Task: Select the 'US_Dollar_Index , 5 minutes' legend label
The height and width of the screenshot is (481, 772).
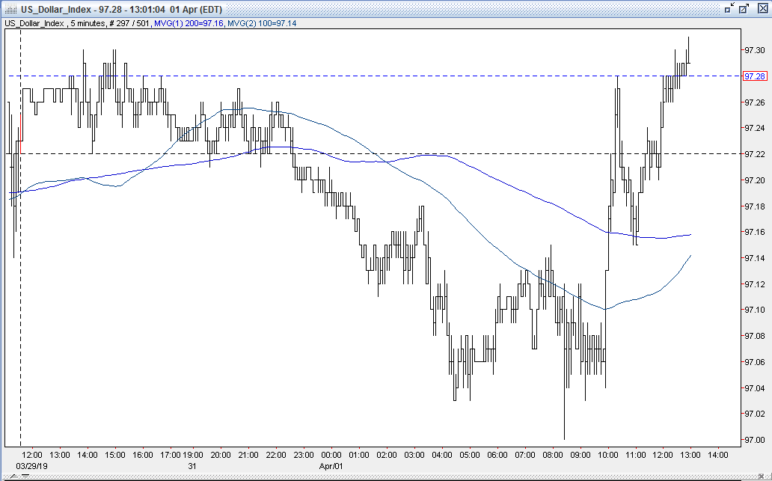Action: (x=54, y=23)
